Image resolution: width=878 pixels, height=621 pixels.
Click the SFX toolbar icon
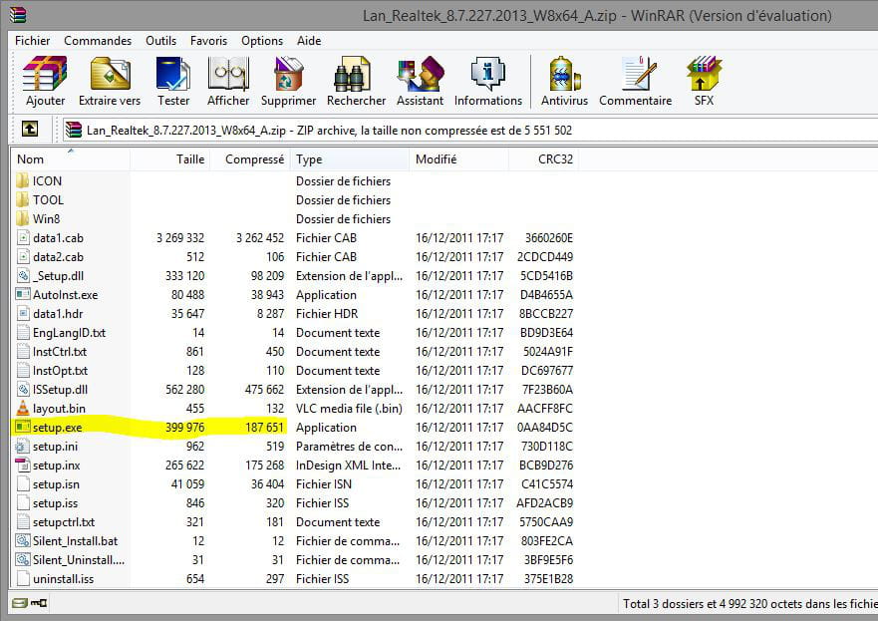coord(704,81)
